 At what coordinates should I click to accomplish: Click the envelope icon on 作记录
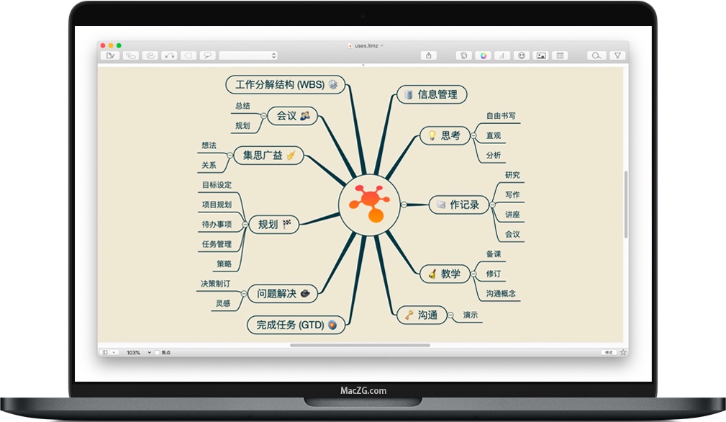pos(440,205)
